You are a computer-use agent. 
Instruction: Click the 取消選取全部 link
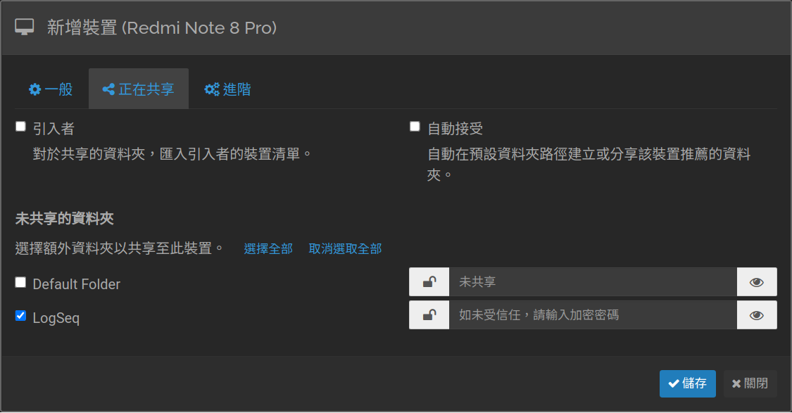click(x=345, y=248)
